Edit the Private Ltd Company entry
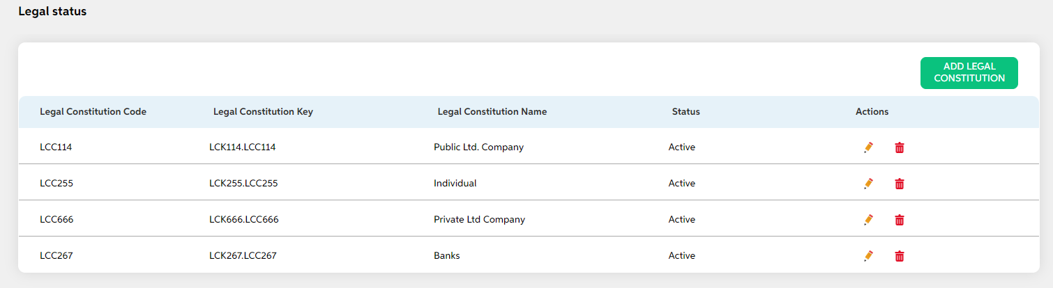1053x288 pixels. pos(868,220)
